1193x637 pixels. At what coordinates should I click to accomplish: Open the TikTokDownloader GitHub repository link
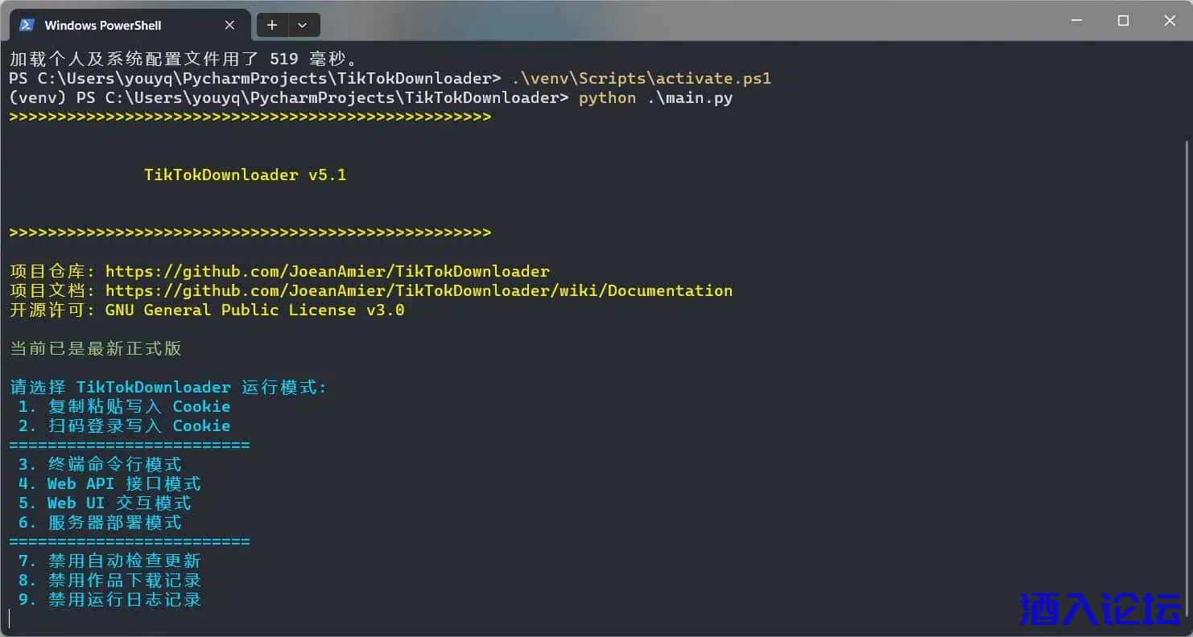(327, 271)
